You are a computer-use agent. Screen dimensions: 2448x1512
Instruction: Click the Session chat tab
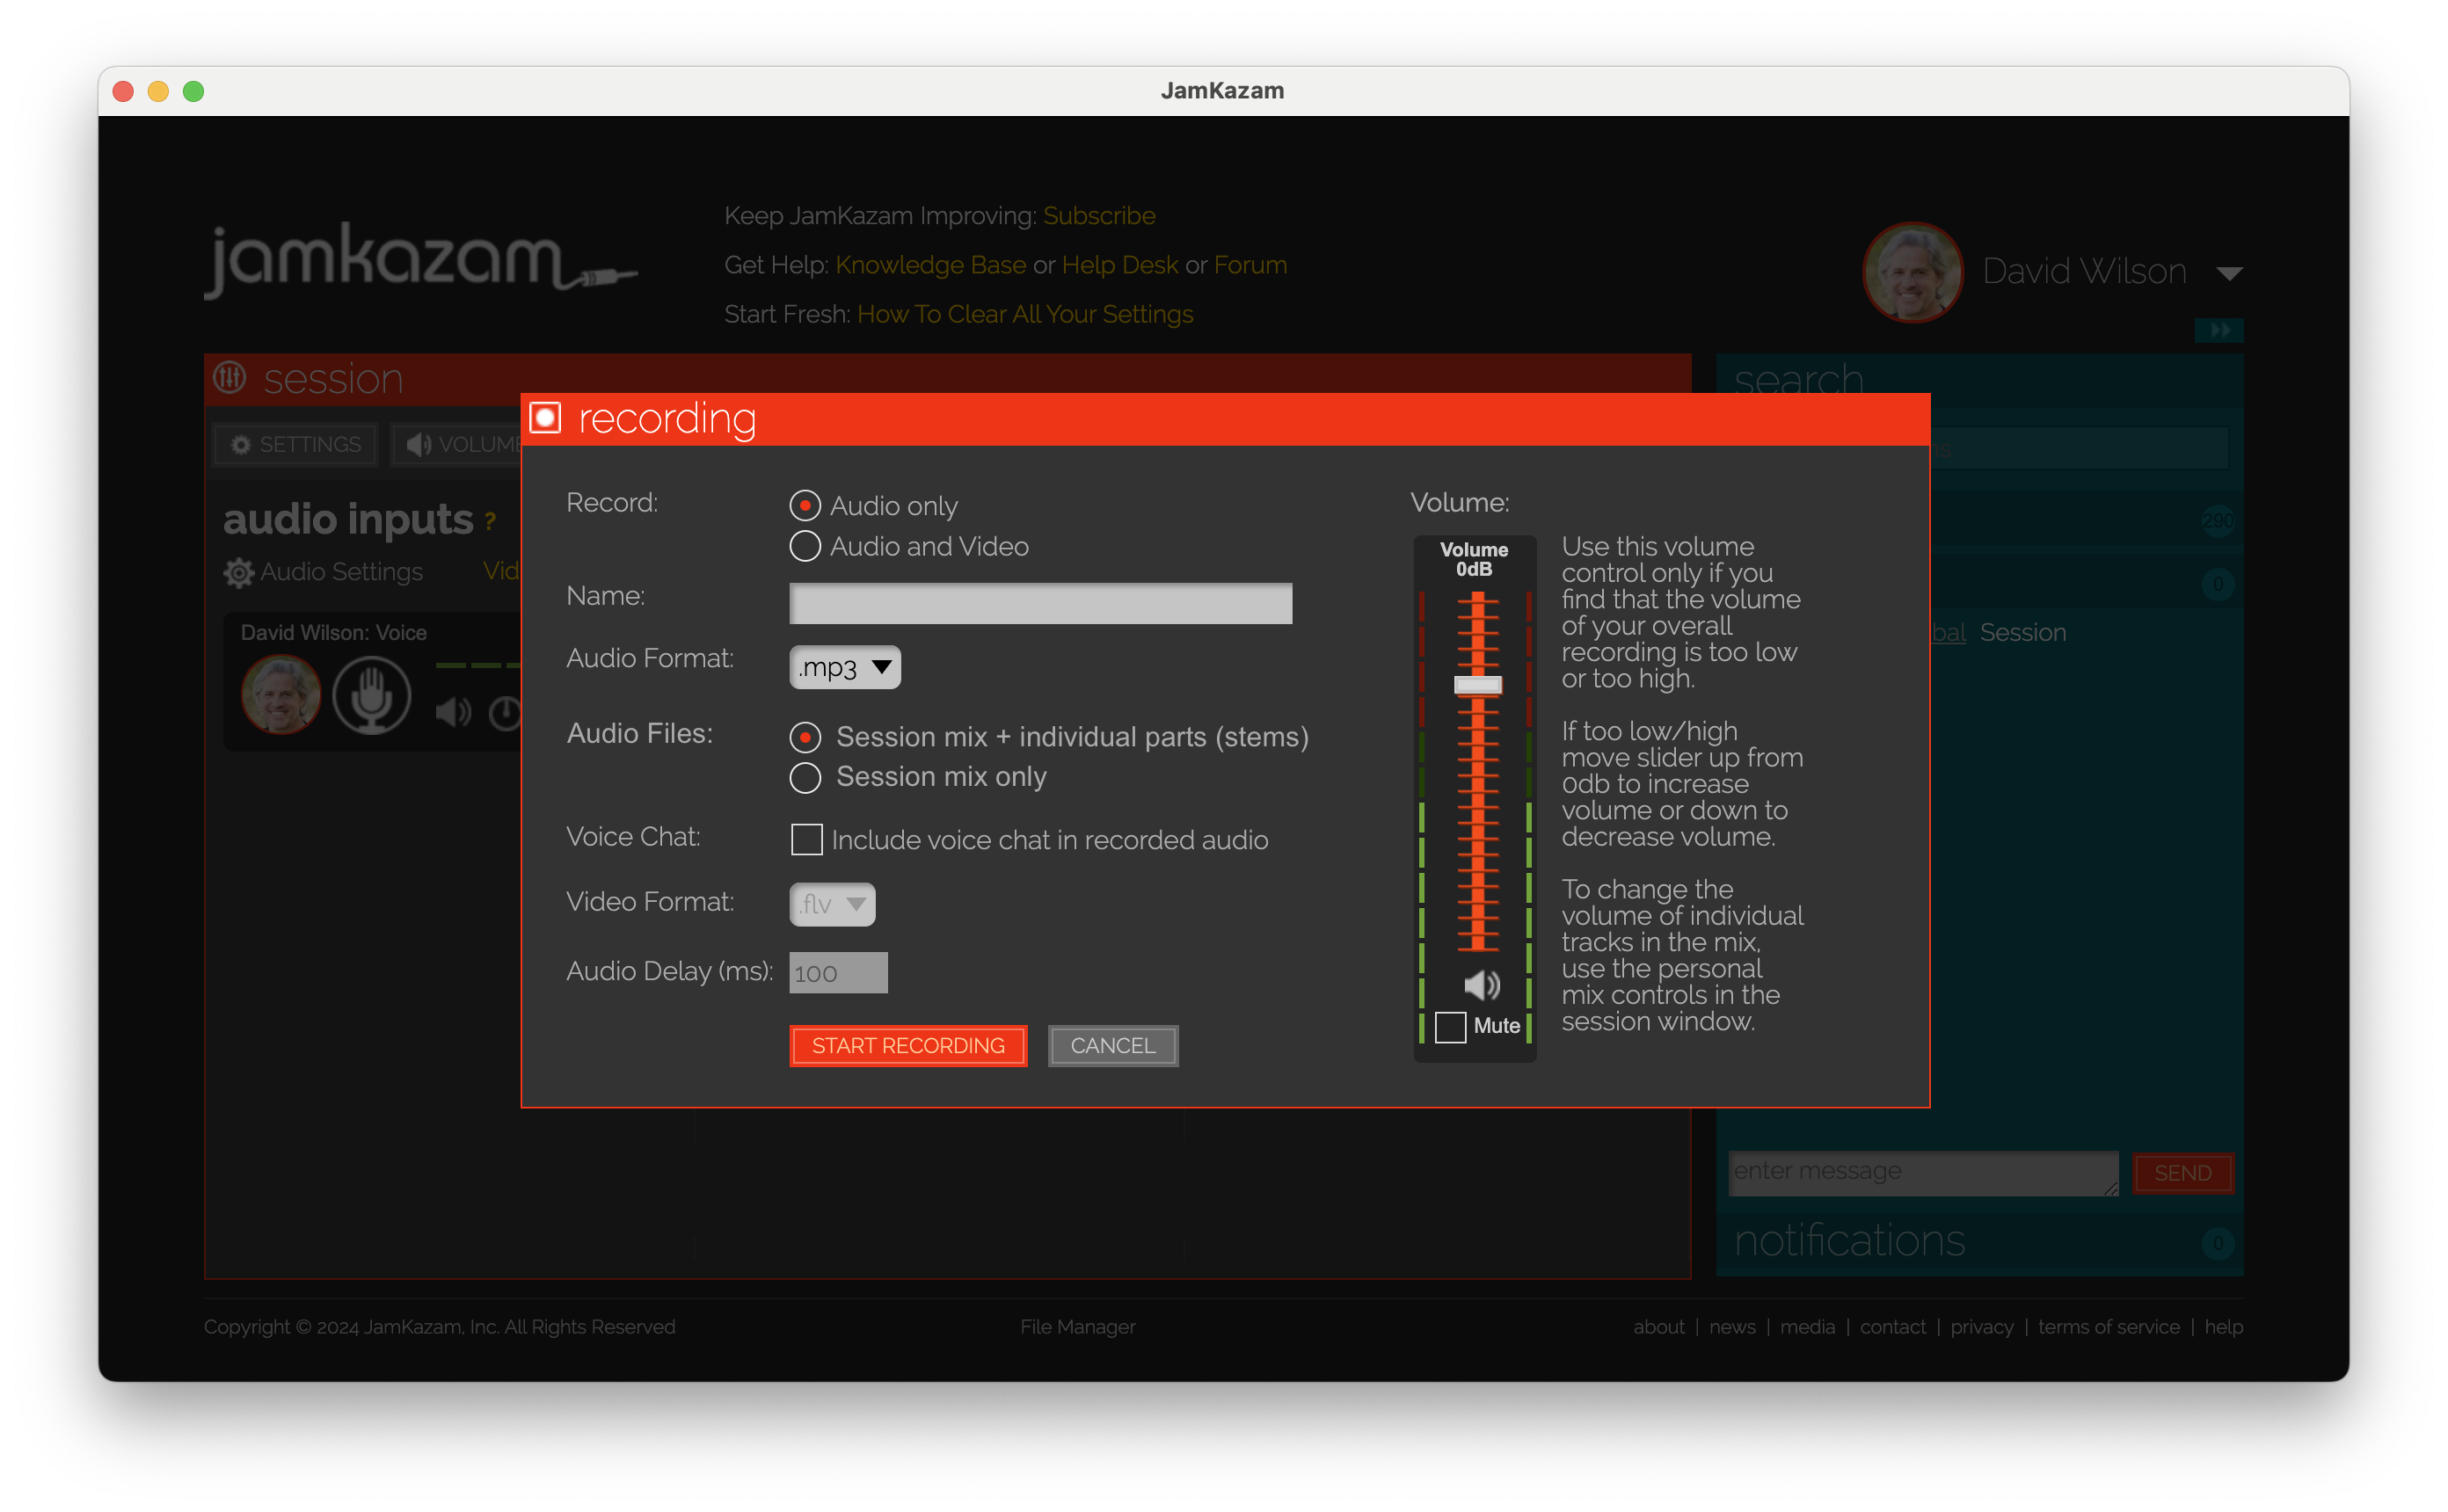pyautogui.click(x=2022, y=633)
